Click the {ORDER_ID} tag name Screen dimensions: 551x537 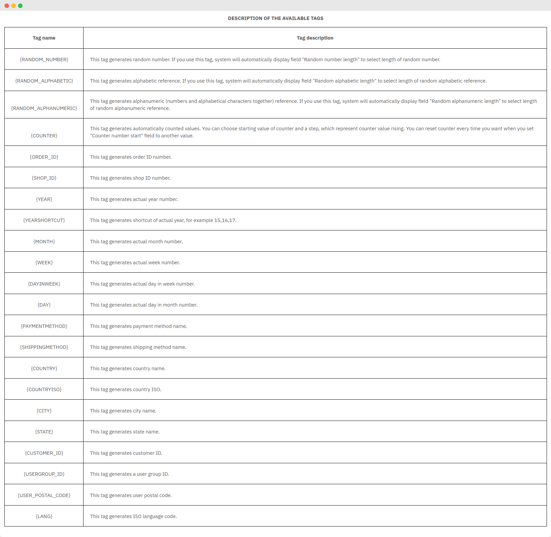44,157
